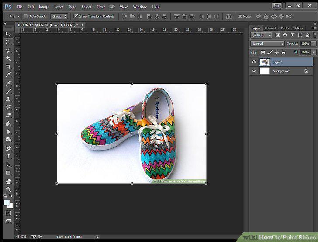Open the Normal blend mode dropdown
The width and height of the screenshot is (318, 242).
click(x=267, y=44)
